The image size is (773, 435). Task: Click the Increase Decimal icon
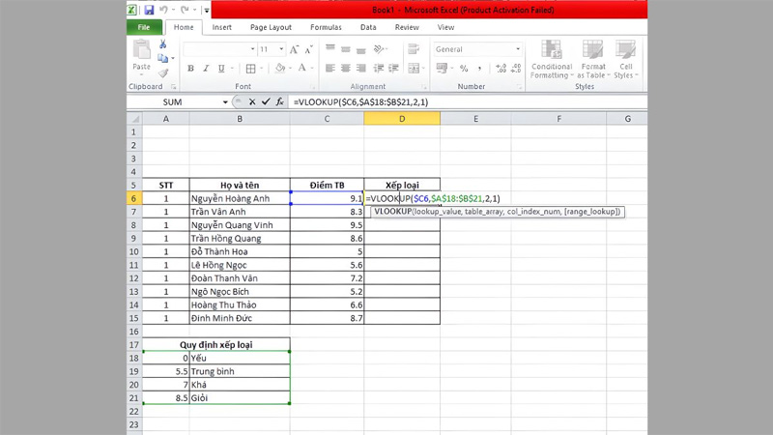click(x=501, y=68)
